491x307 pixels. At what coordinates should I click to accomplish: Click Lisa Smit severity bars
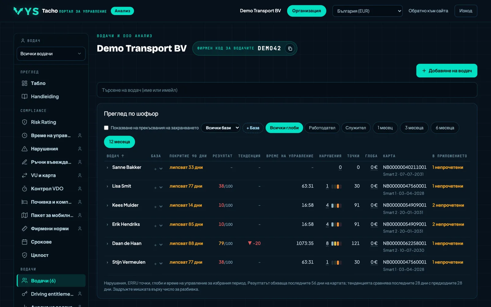(337, 186)
